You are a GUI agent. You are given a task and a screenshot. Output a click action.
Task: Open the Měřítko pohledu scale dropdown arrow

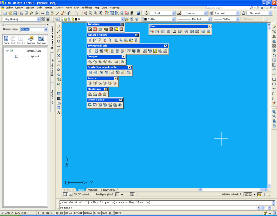pos(254,195)
